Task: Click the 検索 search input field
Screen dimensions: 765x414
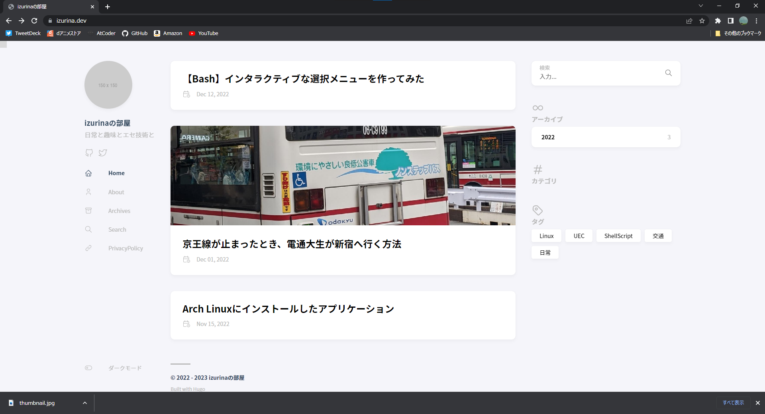Action: 598,76
